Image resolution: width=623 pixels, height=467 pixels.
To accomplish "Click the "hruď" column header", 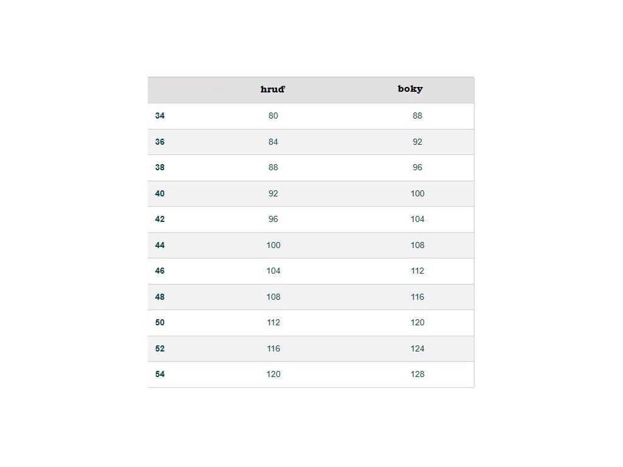I will coord(273,89).
